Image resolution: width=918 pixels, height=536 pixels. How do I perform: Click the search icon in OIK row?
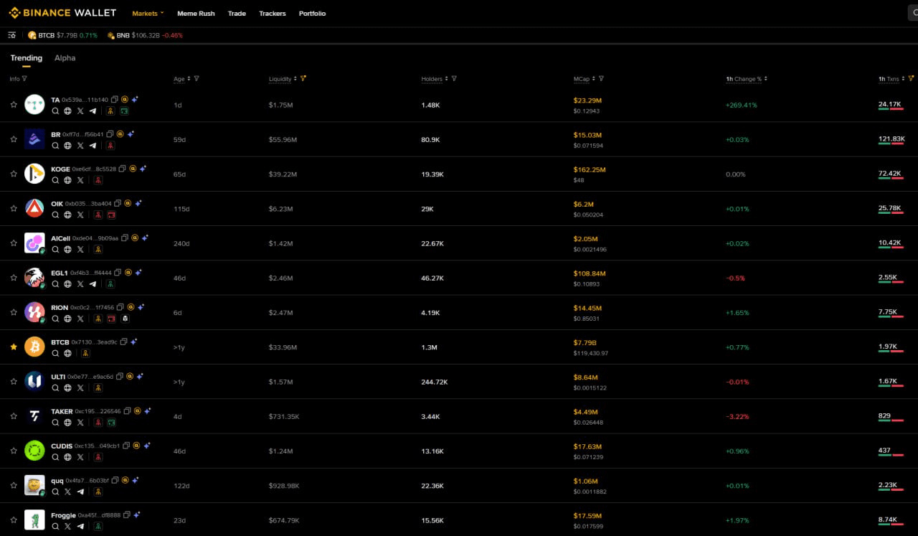pos(55,215)
